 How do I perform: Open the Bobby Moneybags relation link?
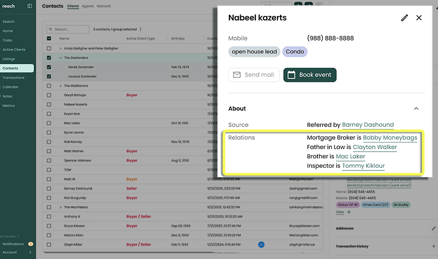[x=389, y=138]
